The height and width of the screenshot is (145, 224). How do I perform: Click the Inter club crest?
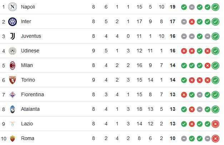(13, 22)
